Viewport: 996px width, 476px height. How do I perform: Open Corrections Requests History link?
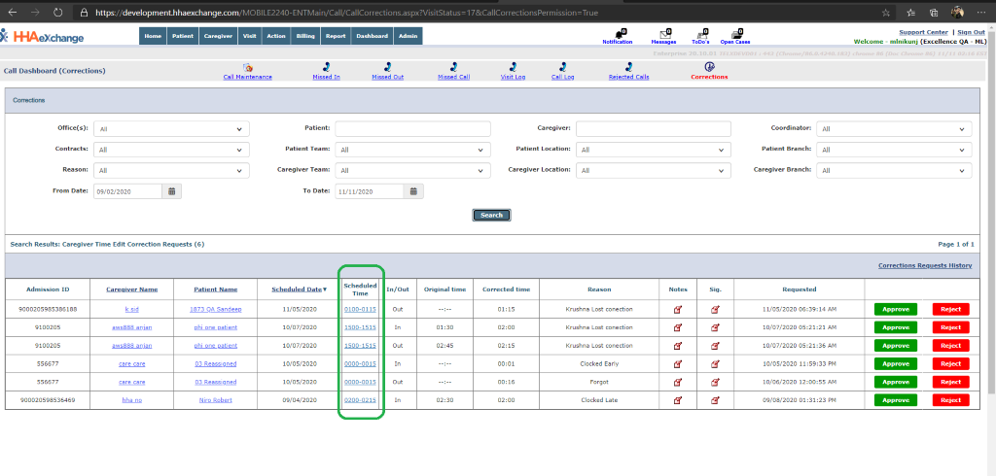924,265
